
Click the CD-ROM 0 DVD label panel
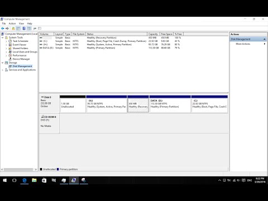pyautogui.click(x=49, y=124)
